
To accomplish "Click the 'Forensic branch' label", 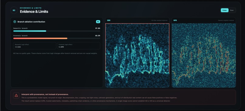I will (x=20, y=36).
